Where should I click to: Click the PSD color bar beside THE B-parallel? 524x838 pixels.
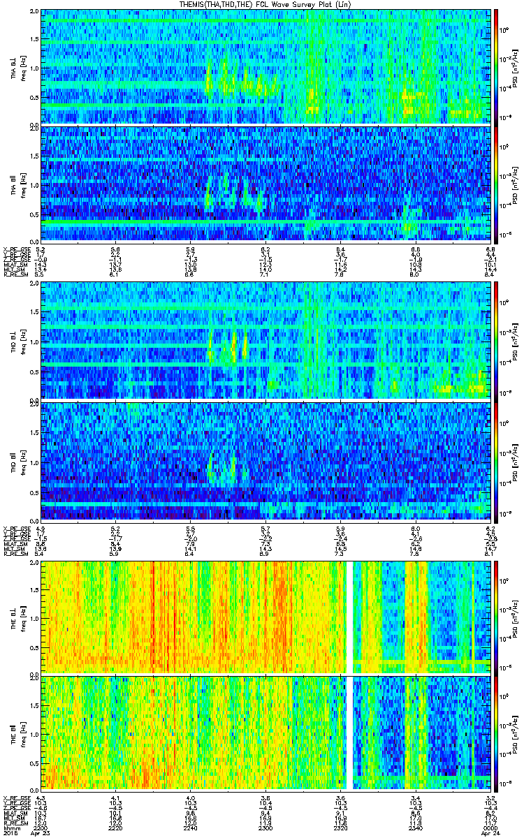(x=496, y=734)
